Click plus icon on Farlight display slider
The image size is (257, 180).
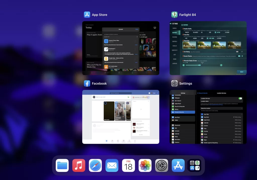pos(221,65)
